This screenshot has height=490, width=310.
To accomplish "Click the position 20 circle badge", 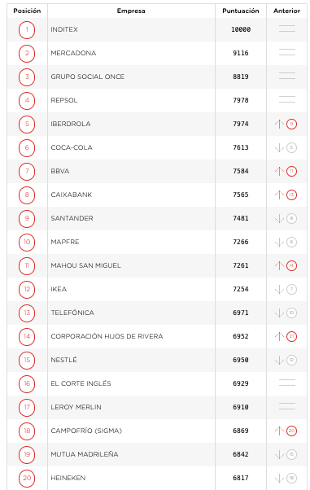I will 27,478.
